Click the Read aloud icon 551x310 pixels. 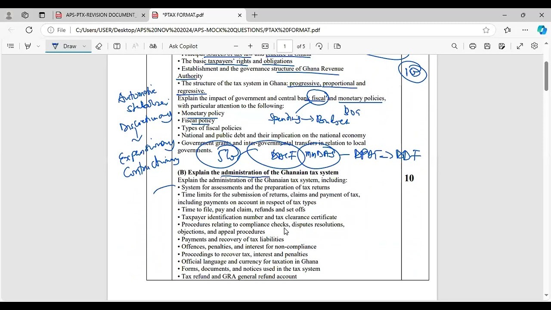(x=135, y=46)
